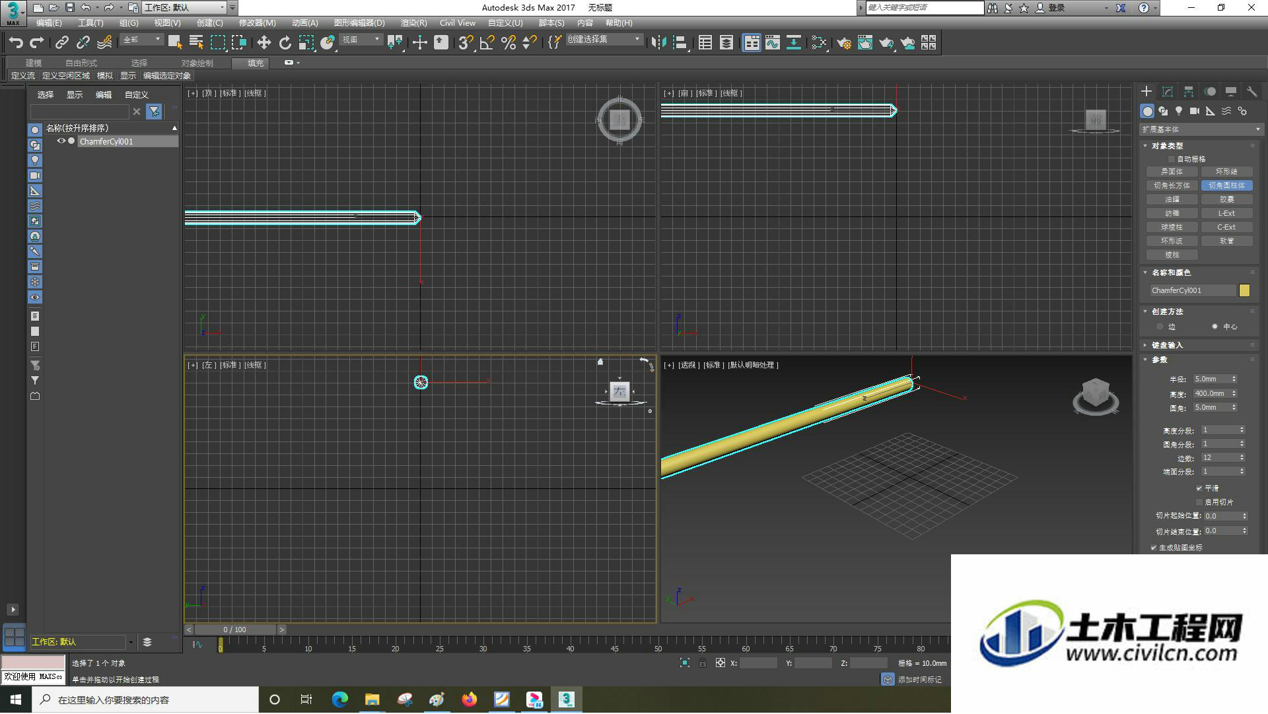
Task: Toggle the 3D Snaps tool
Action: [x=466, y=43]
